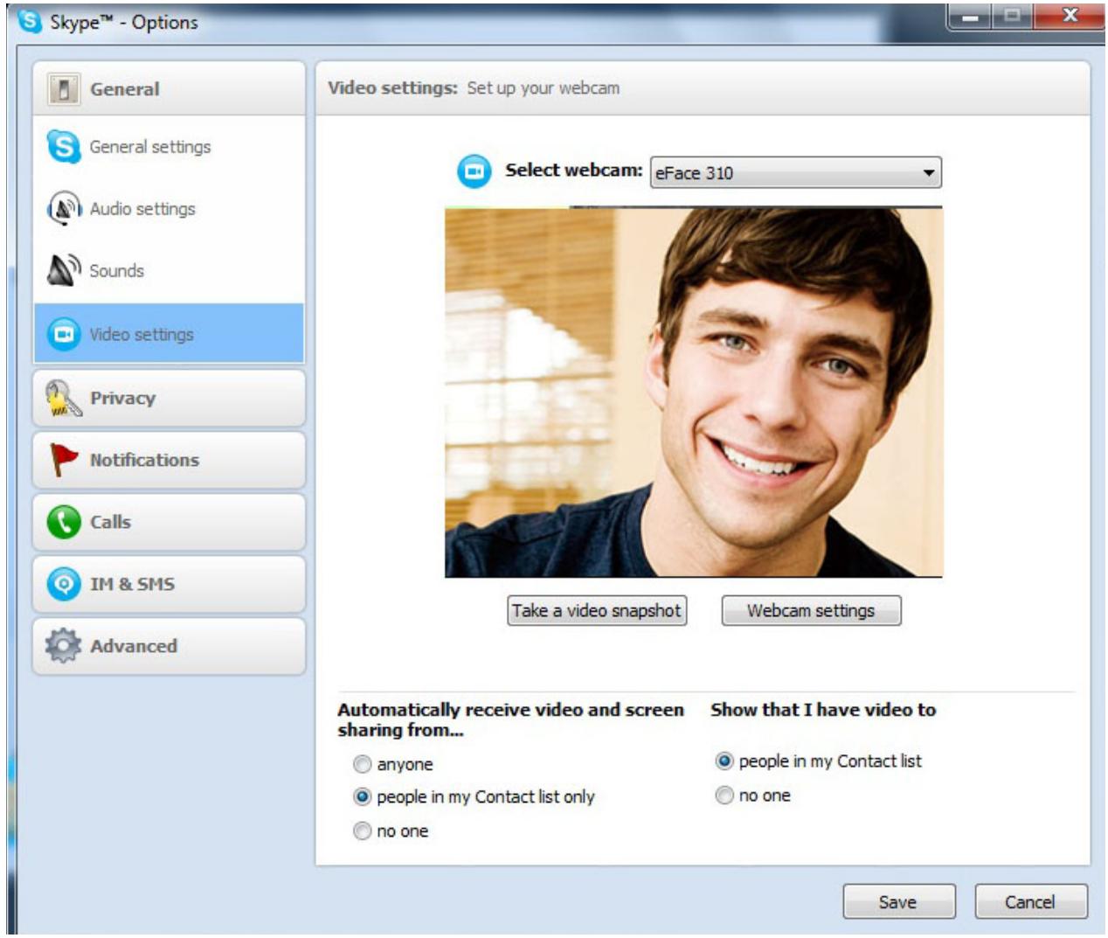Viewport: 1108px width, 938px height.
Task: Open the Calls tab
Action: coord(169,522)
